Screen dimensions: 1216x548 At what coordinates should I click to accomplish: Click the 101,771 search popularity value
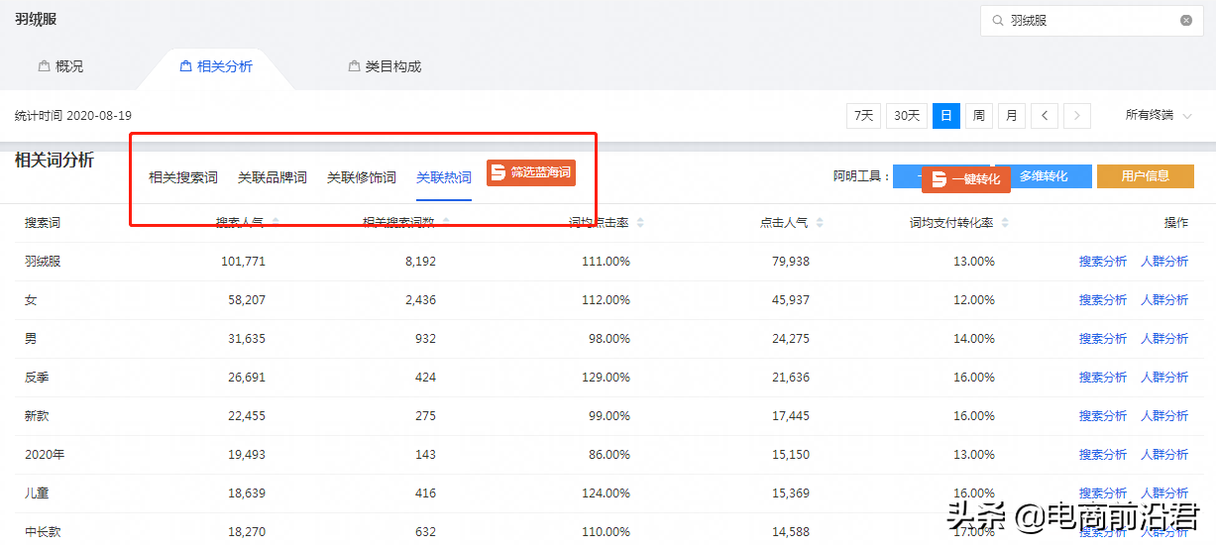[243, 262]
